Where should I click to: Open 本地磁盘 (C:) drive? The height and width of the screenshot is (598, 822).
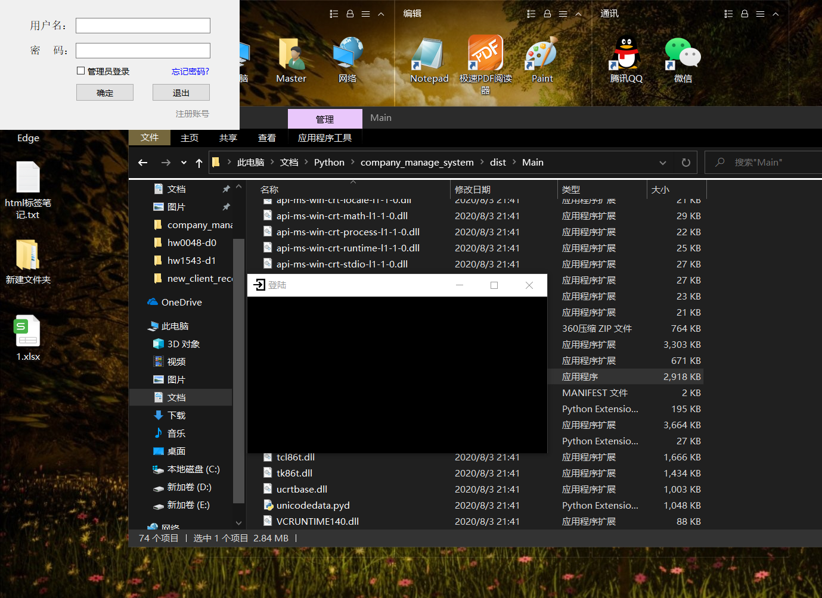pyautogui.click(x=186, y=469)
